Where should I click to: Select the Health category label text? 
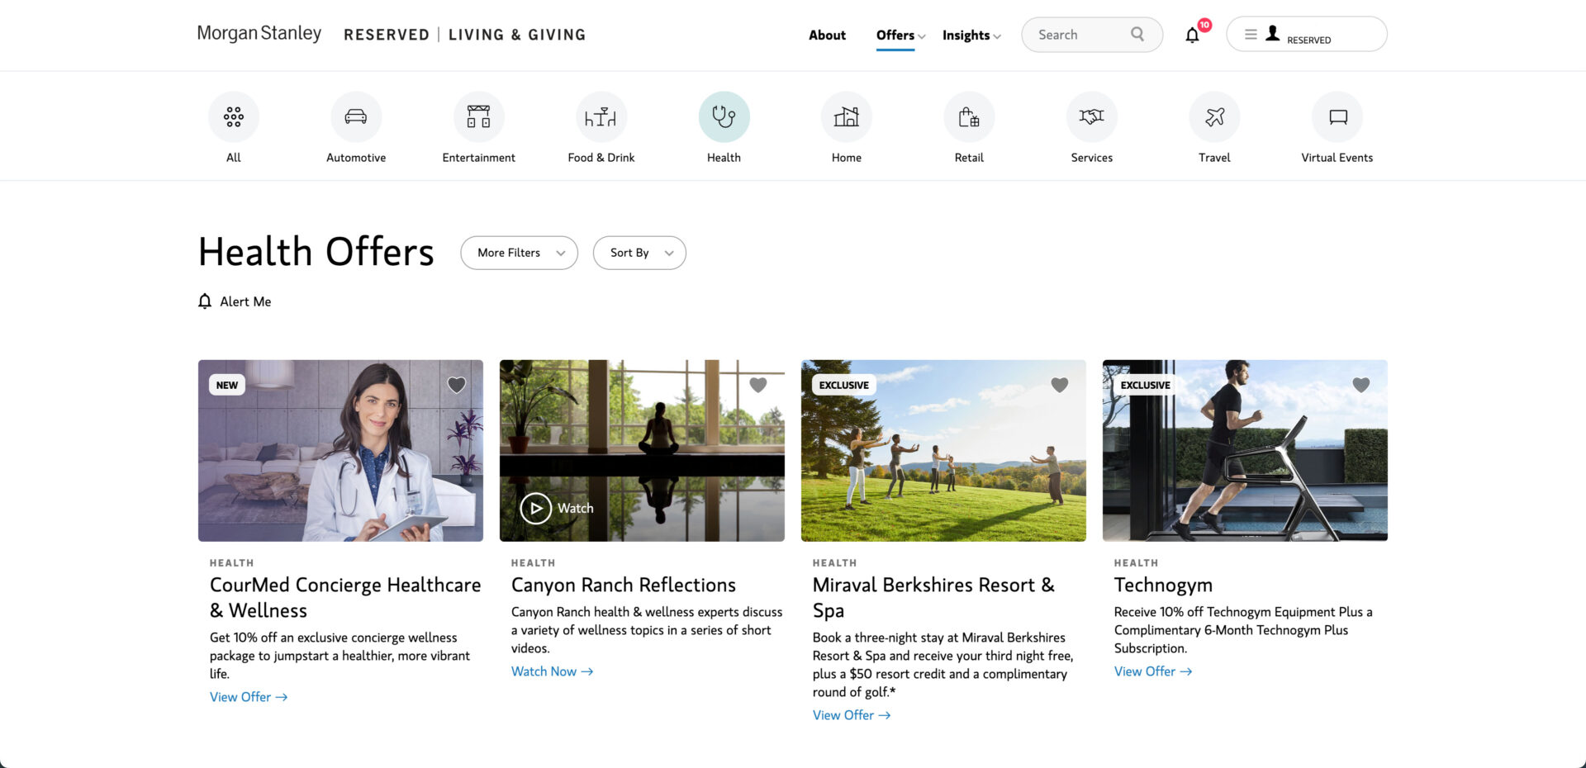point(724,158)
